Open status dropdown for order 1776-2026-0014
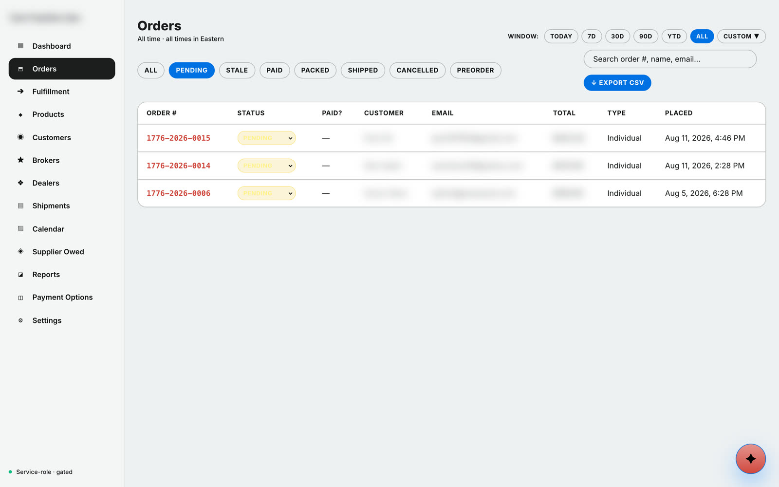This screenshot has height=487, width=779. pos(266,166)
